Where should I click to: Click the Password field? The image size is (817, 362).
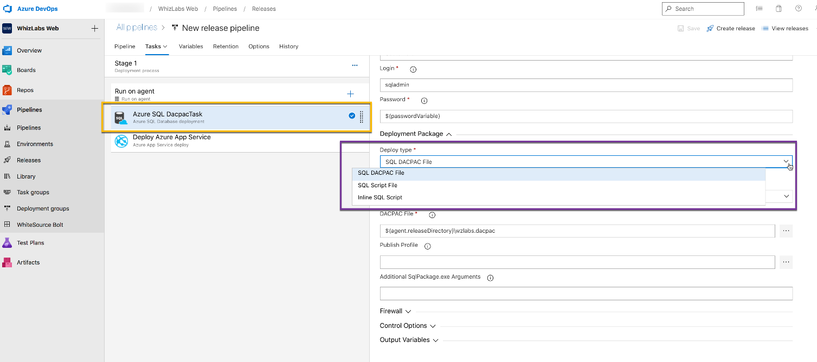click(586, 116)
